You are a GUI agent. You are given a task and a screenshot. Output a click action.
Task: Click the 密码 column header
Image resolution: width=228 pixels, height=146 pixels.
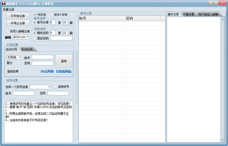pyautogui.click(x=143, y=19)
